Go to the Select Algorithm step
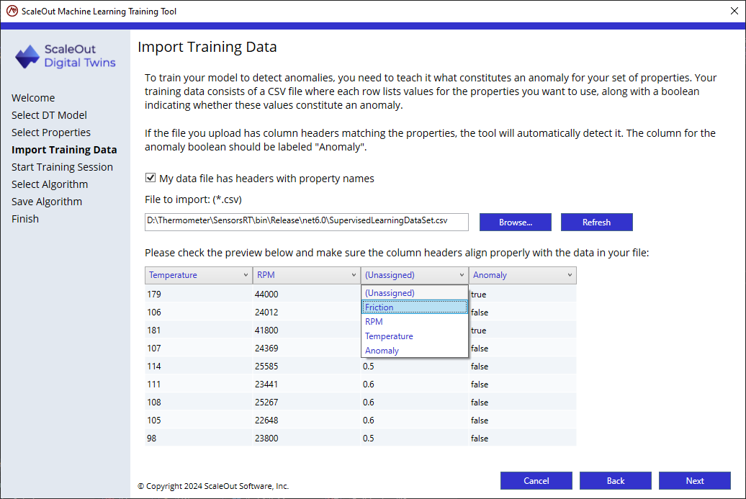 pos(50,184)
